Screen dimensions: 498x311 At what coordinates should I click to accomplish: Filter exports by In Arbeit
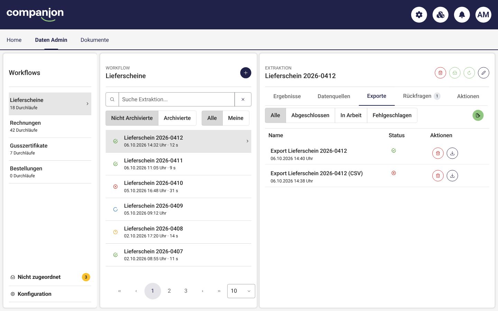click(351, 115)
